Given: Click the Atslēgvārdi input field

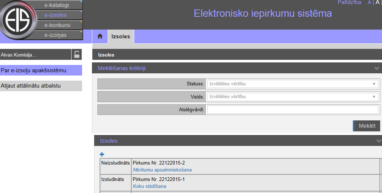Looking at the screenshot, I should (x=292, y=110).
